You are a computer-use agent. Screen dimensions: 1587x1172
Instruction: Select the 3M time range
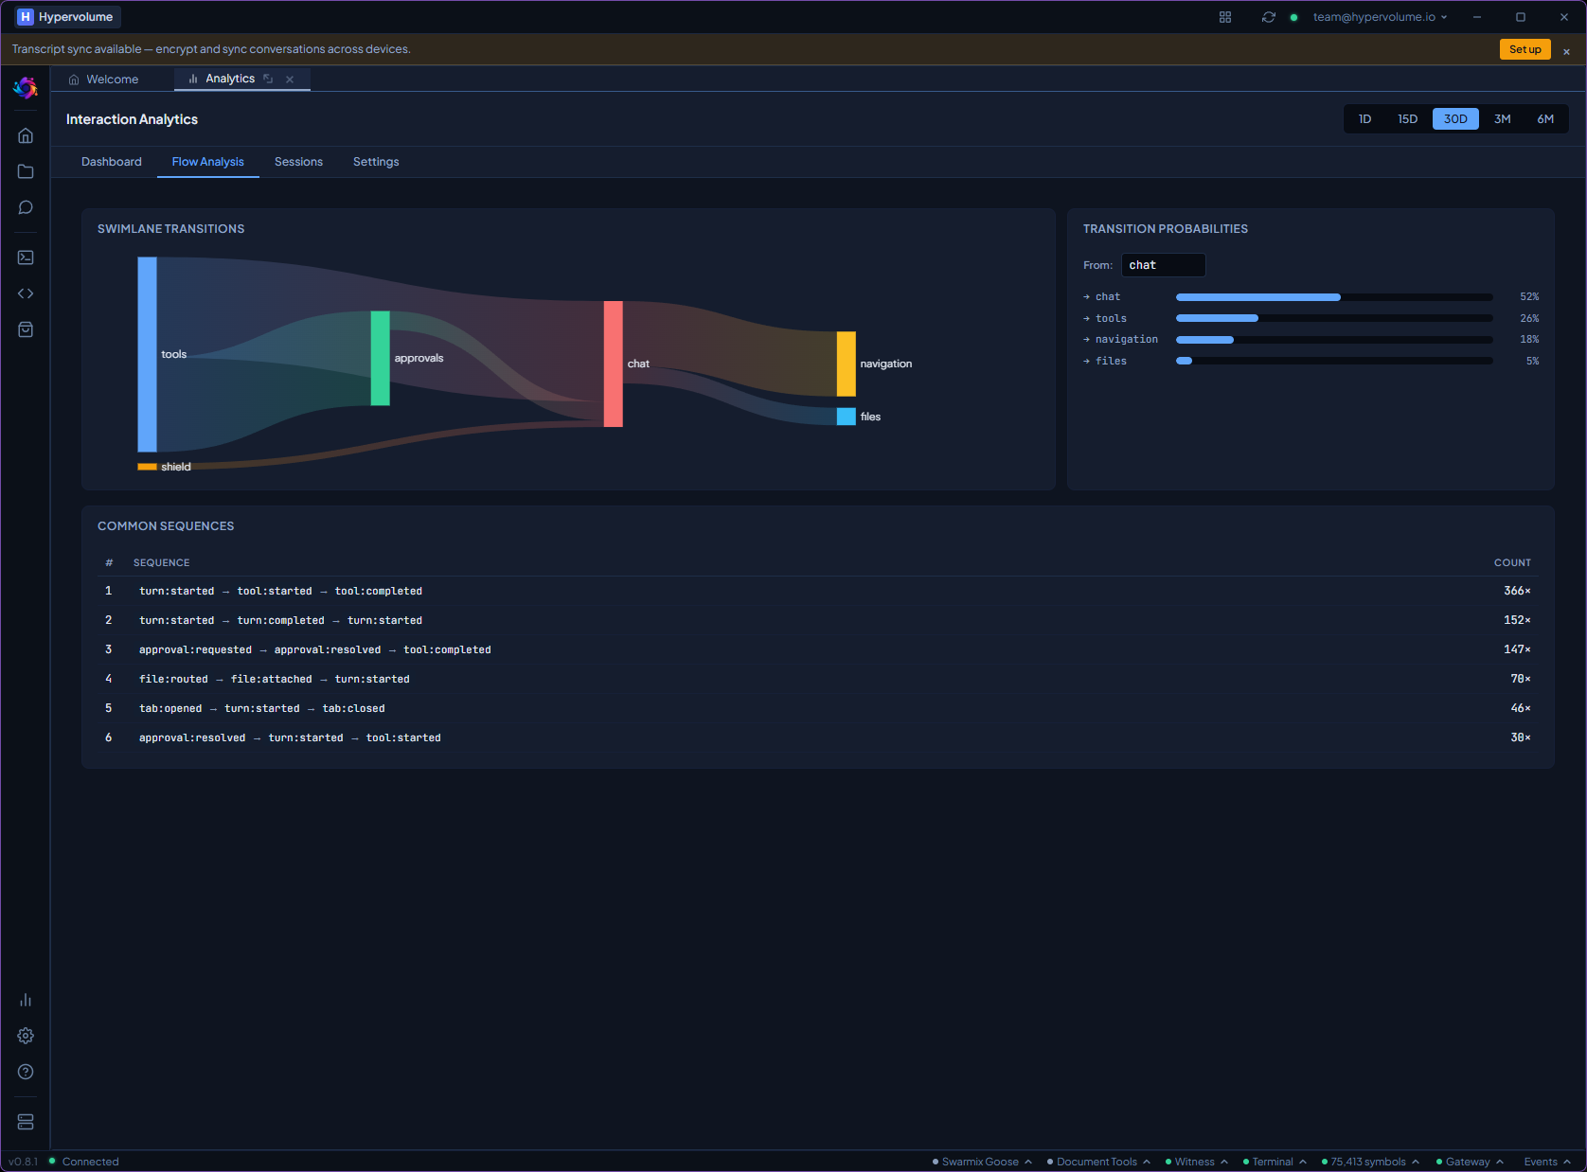tap(1502, 119)
